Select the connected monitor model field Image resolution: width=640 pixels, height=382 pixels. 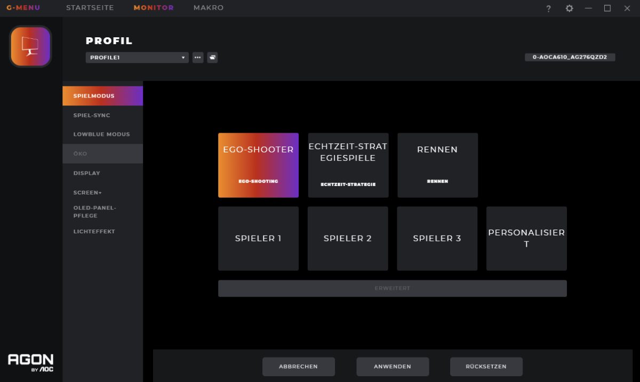click(570, 57)
